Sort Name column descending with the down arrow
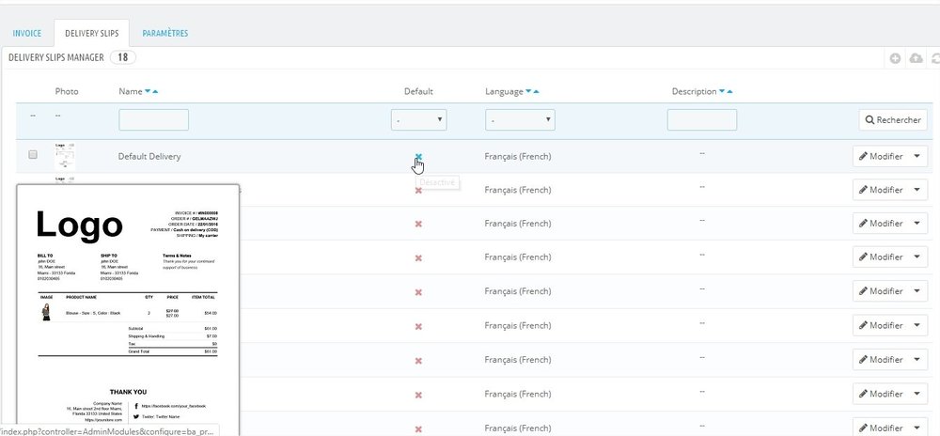Screen dimensions: 940x436 pos(149,92)
